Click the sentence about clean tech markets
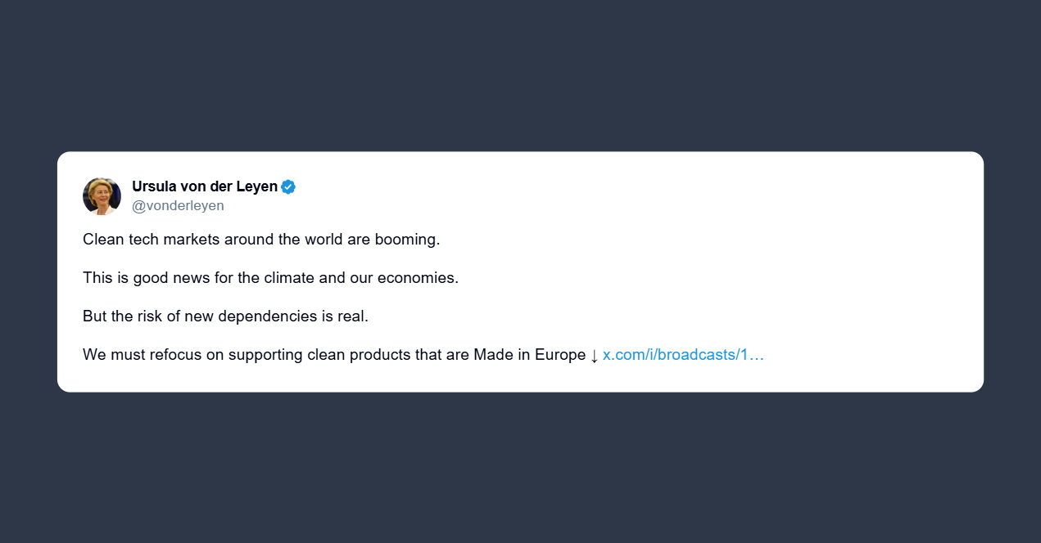The width and height of the screenshot is (1041, 543). coord(261,240)
